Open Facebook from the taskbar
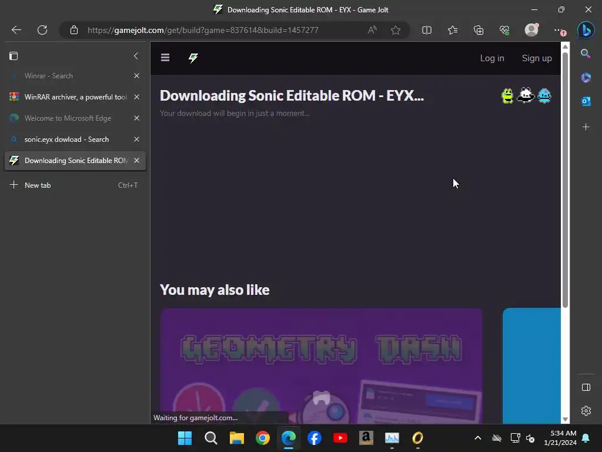Viewport: 602px width, 452px height. pyautogui.click(x=314, y=438)
